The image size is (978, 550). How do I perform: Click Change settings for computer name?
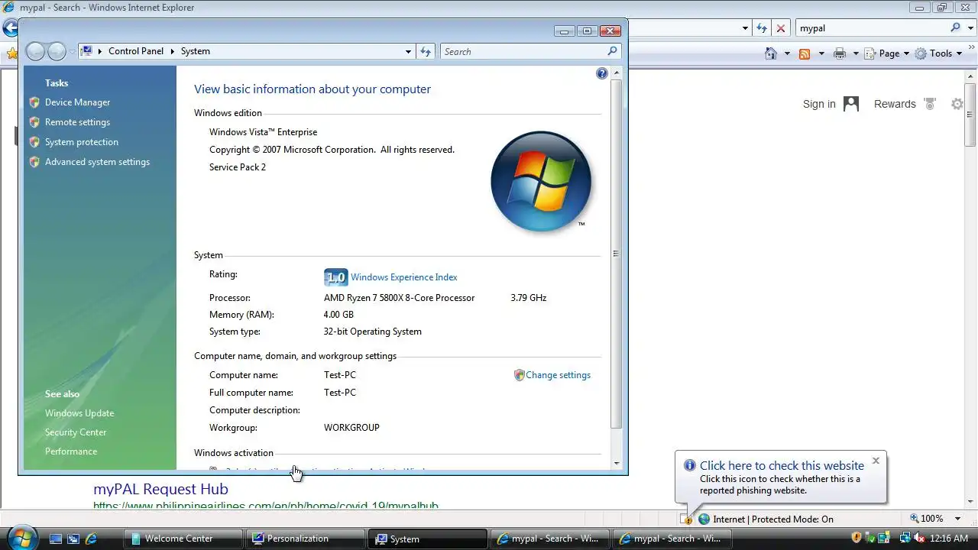click(x=558, y=375)
